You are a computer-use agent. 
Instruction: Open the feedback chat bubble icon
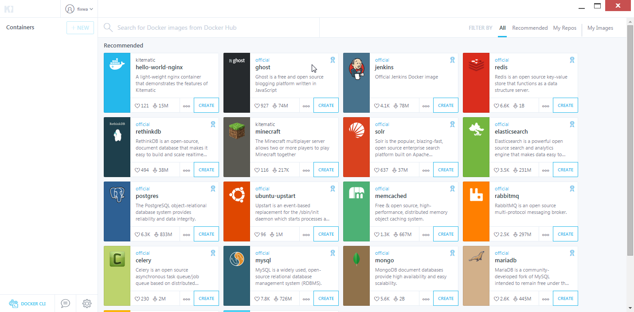(65, 304)
